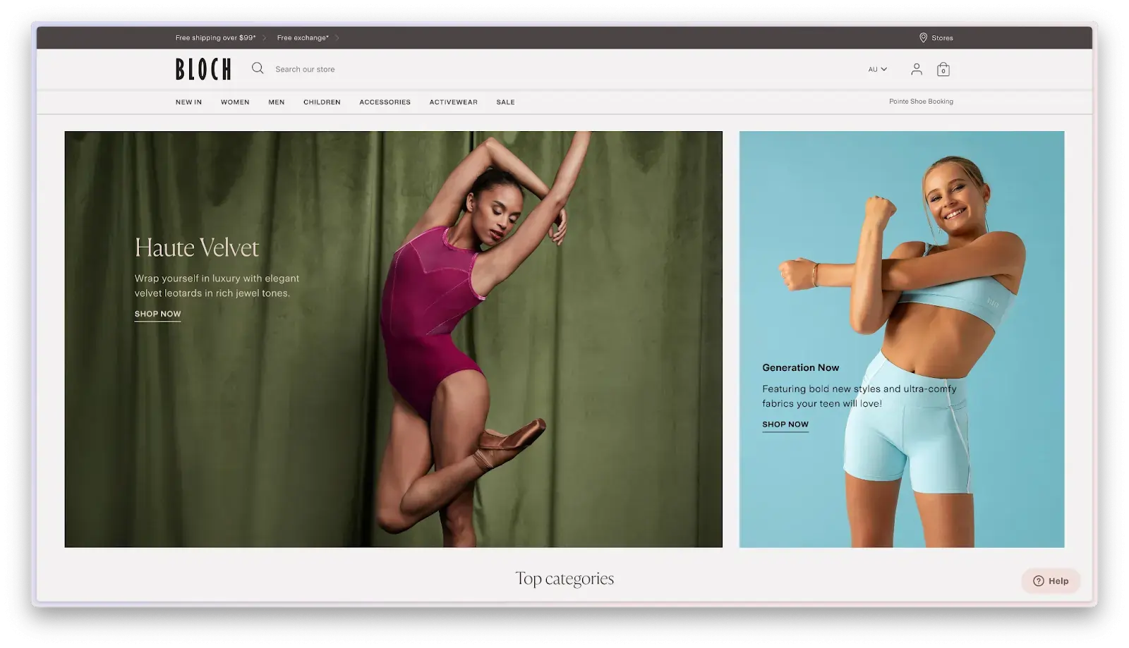Screen dimensions: 1129x648
Task: Select the MEN menu item
Action: [x=276, y=102]
